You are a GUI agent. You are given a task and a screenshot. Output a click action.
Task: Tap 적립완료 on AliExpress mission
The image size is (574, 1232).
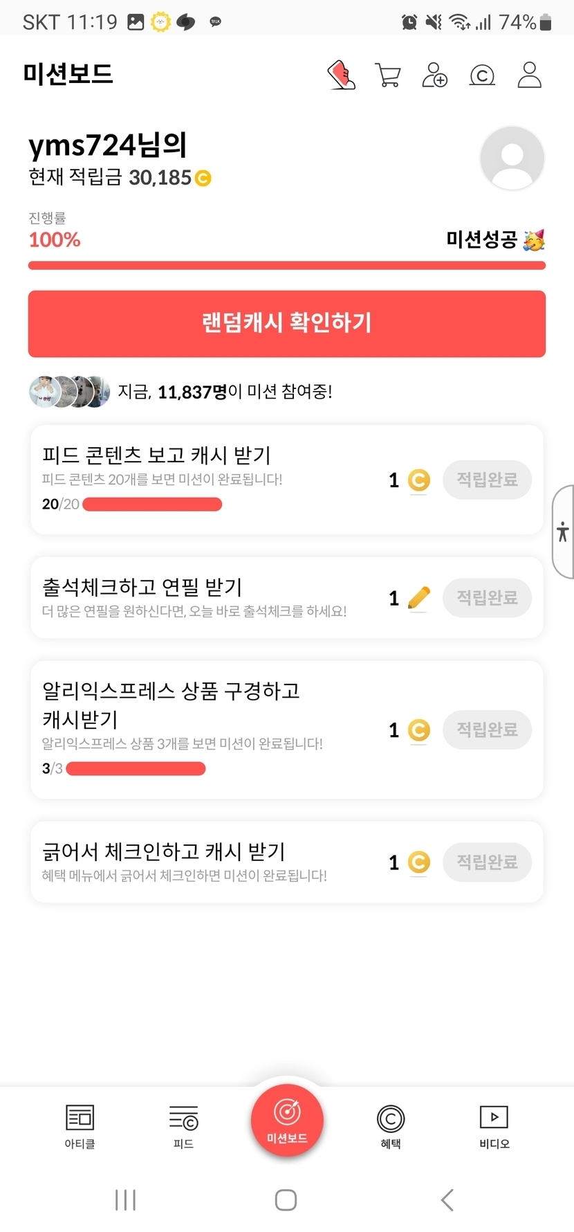click(487, 730)
